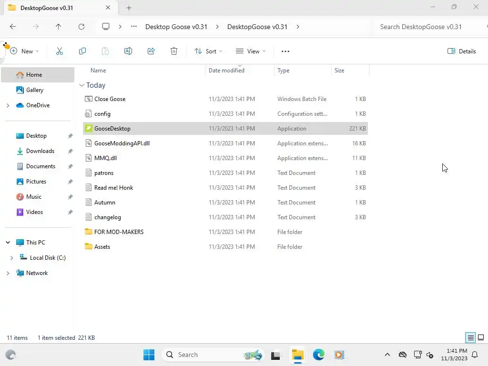Click chevron after DesktopGoose v0.31 breadcrumb
488x366 pixels.
[x=298, y=27]
